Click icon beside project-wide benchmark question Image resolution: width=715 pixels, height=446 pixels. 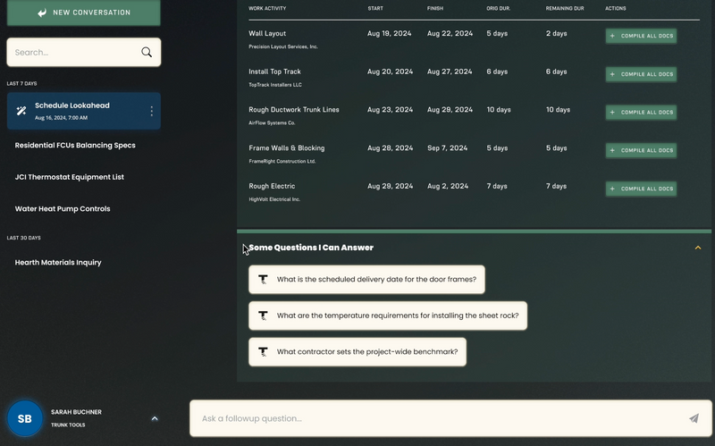pos(263,351)
